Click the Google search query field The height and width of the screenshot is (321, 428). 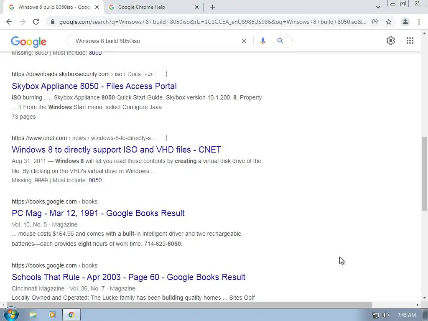pyautogui.click(x=155, y=41)
